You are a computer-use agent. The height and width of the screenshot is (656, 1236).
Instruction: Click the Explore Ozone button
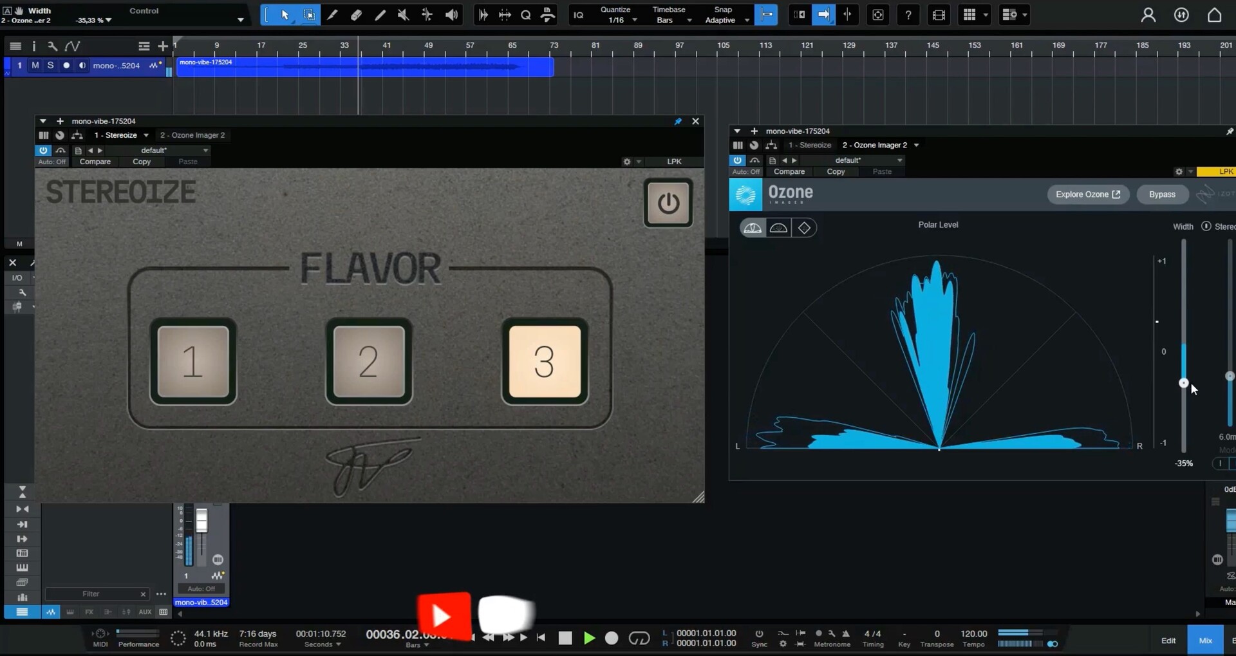pyautogui.click(x=1087, y=194)
